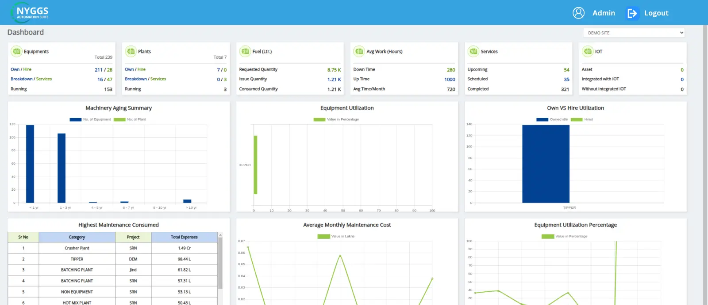
Task: Click the Logout arrow icon
Action: pyautogui.click(x=632, y=13)
